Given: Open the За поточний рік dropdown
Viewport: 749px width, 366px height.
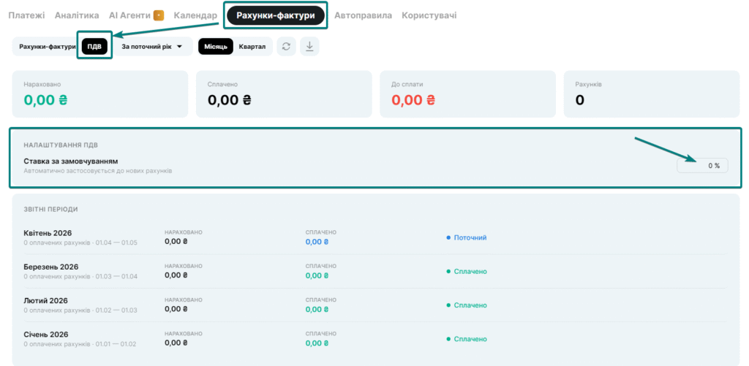Looking at the screenshot, I should (x=151, y=47).
